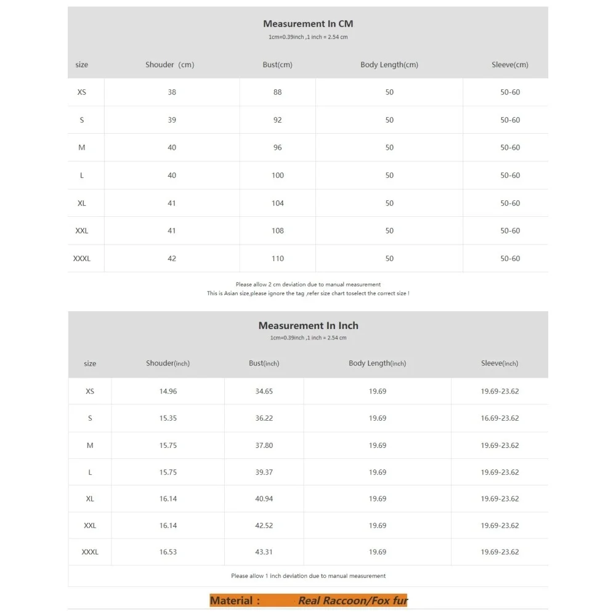Select shoulder value 42 in XXXL row
Image resolution: width=616 pixels, height=616 pixels.
[172, 259]
